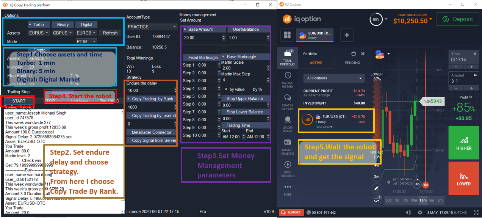
Task: Add a new asset tab with plus icon
Action: [x=347, y=35]
